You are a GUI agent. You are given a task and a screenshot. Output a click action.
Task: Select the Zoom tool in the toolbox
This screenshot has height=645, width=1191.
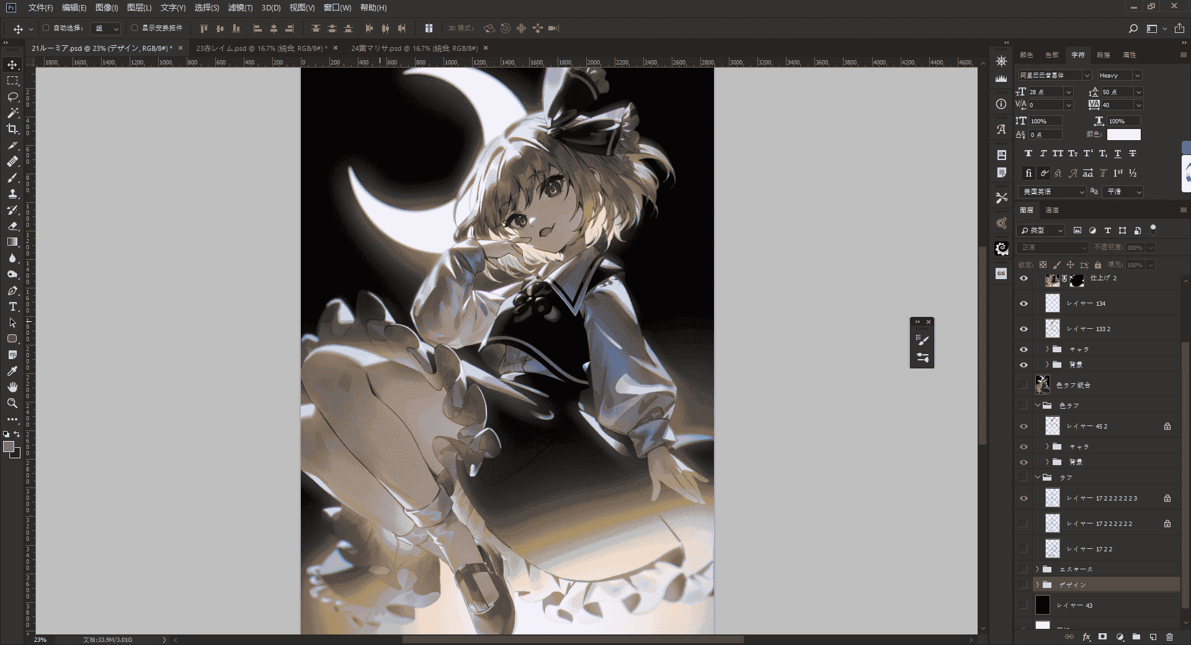pyautogui.click(x=12, y=403)
